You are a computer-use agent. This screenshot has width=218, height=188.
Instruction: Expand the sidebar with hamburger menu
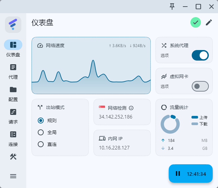coord(13,176)
